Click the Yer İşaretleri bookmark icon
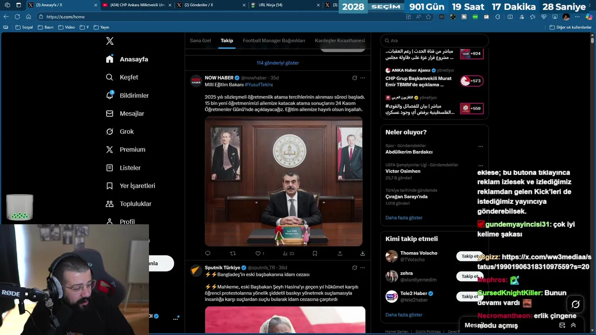596x335 pixels. point(109,186)
